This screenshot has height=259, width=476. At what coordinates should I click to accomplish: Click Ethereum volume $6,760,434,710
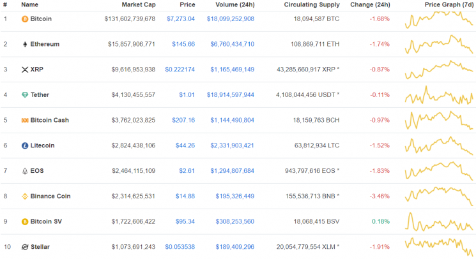point(233,44)
